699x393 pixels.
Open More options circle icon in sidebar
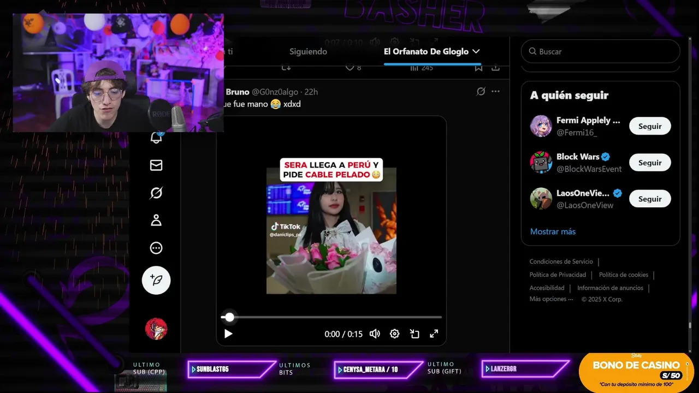[156, 248]
